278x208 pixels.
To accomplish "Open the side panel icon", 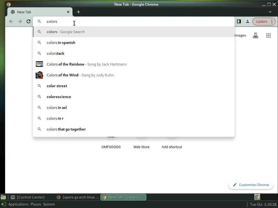I will click(x=239, y=21).
